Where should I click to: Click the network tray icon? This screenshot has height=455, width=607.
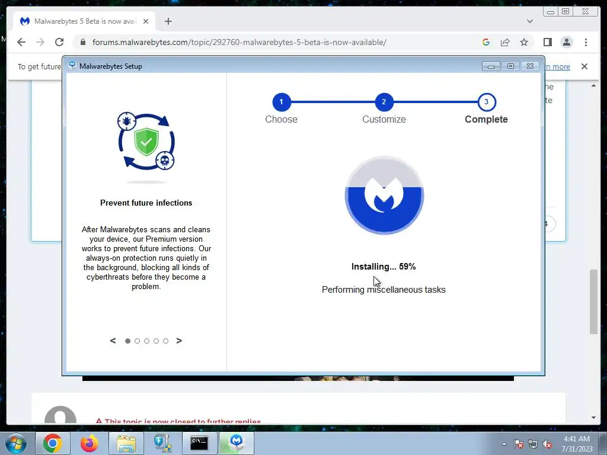coord(533,444)
